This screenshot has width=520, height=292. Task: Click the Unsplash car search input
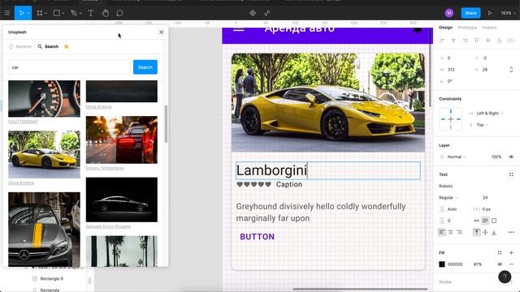click(69, 67)
